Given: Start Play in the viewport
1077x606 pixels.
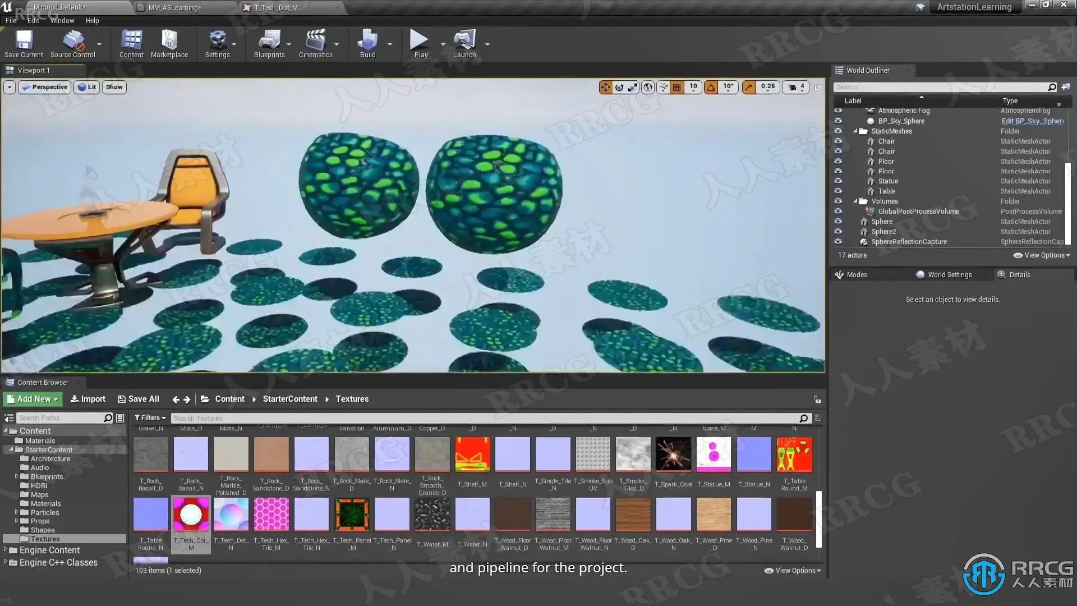Looking at the screenshot, I should (x=419, y=40).
